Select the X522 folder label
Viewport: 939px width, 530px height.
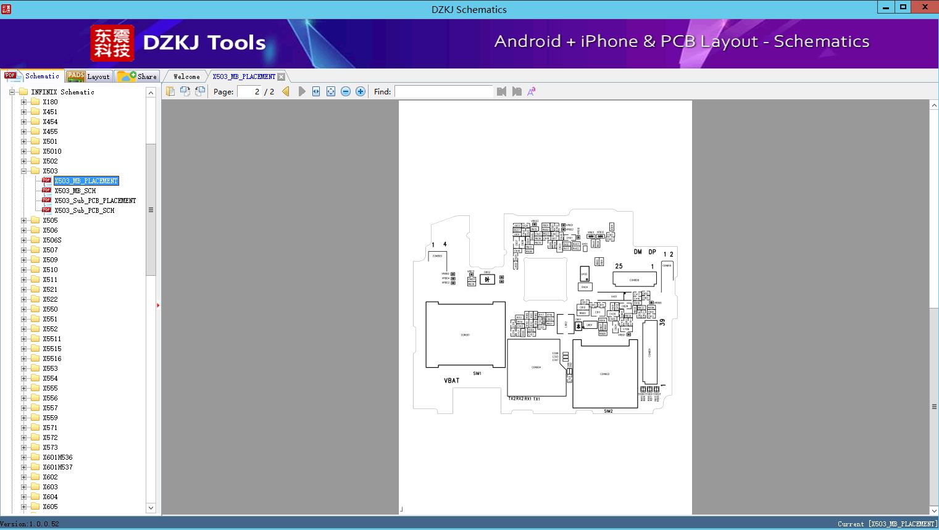pos(50,299)
